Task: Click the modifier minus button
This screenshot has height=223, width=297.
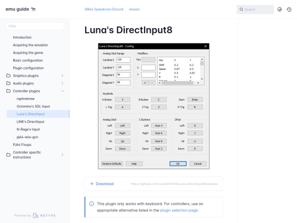Action: [x=152, y=83]
